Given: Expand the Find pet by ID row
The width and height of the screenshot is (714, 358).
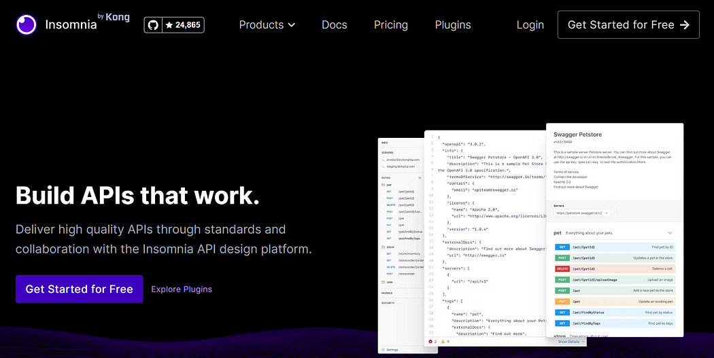Looking at the screenshot, I should (x=615, y=247).
